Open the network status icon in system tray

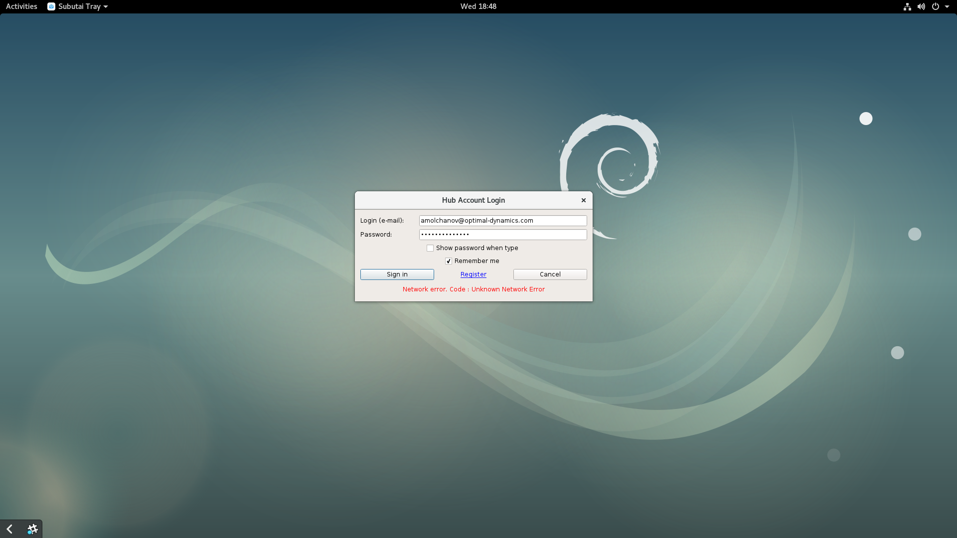907,6
